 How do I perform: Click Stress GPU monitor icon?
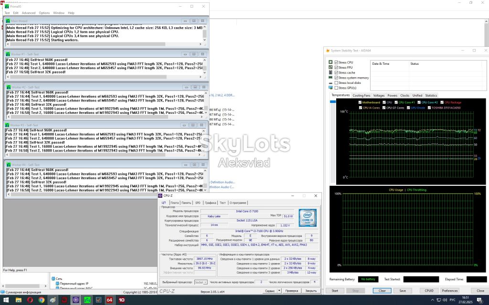coord(330,88)
